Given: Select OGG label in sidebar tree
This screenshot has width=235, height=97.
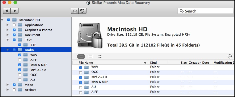Looking at the screenshot, I should tap(34, 75).
